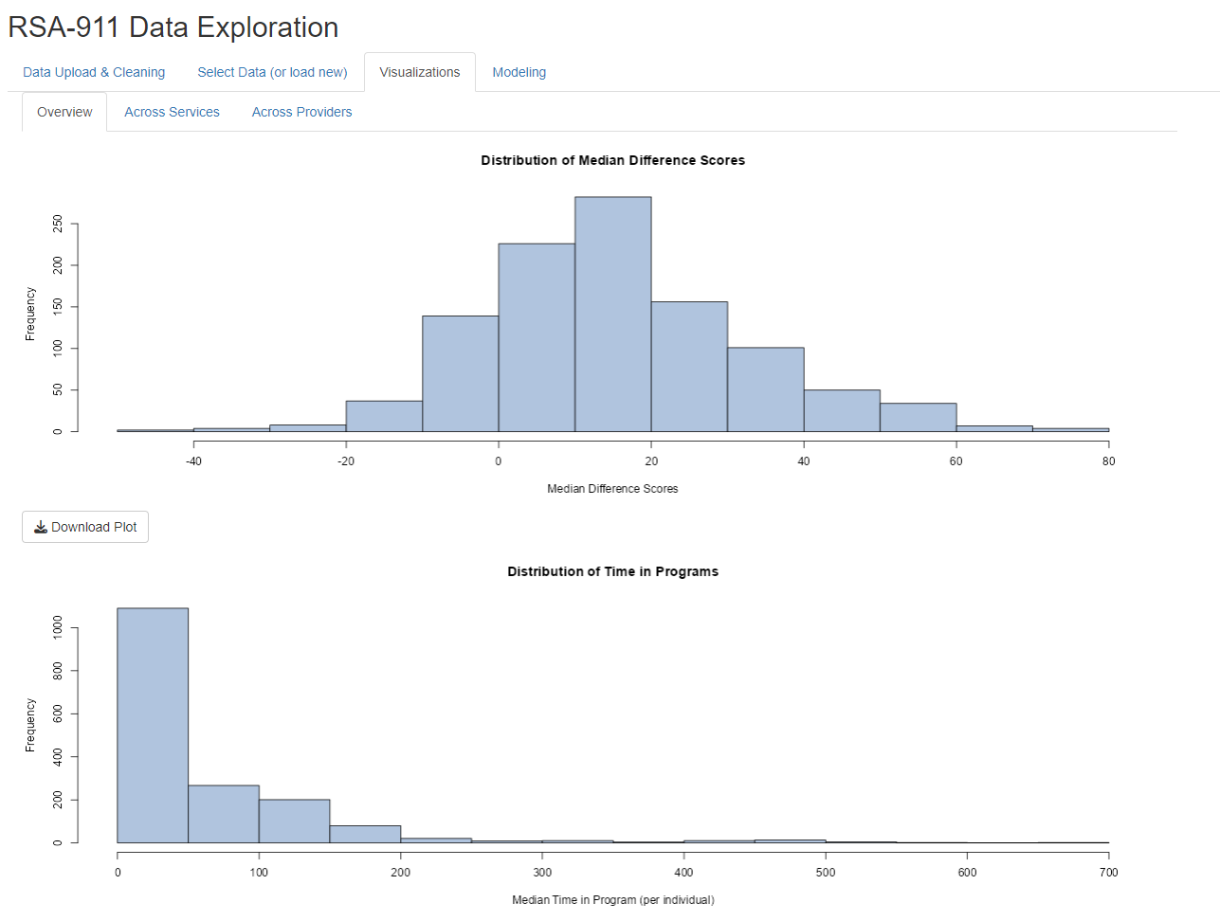Show the Across Providers sub-tab
The height and width of the screenshot is (921, 1220).
[301, 112]
